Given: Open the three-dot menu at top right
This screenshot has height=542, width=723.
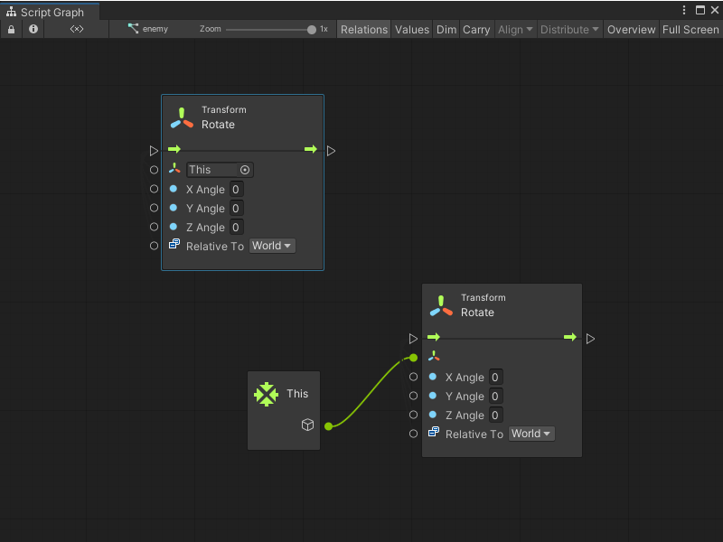Looking at the screenshot, I should [x=684, y=8].
